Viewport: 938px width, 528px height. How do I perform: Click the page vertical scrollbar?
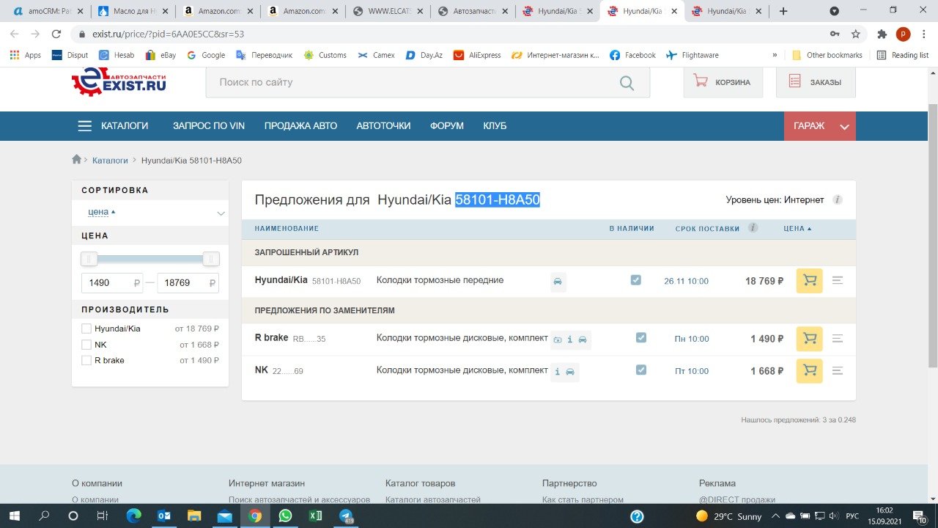pos(933,235)
